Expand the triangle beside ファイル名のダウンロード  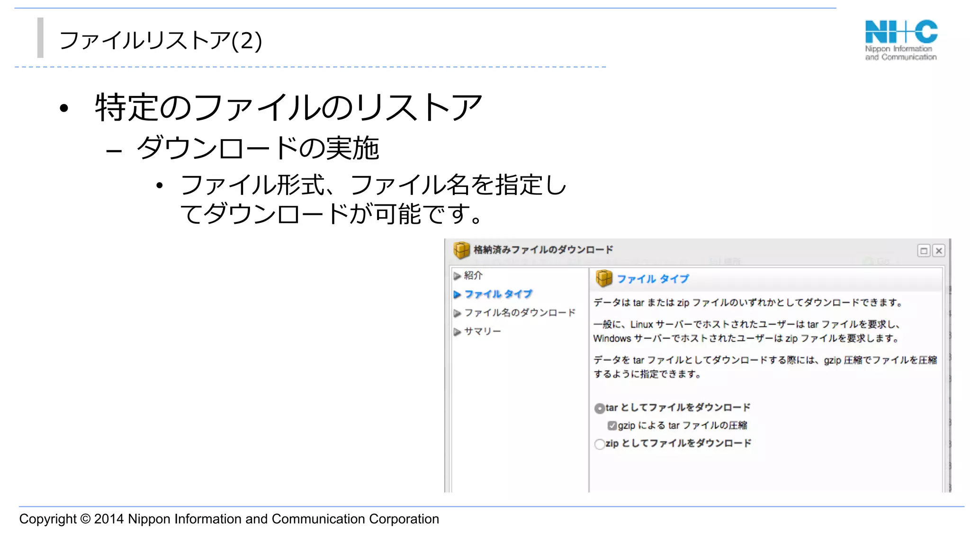[457, 313]
